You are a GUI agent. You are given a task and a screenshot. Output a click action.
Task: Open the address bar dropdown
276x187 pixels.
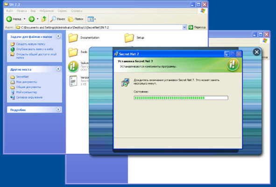[184, 27]
